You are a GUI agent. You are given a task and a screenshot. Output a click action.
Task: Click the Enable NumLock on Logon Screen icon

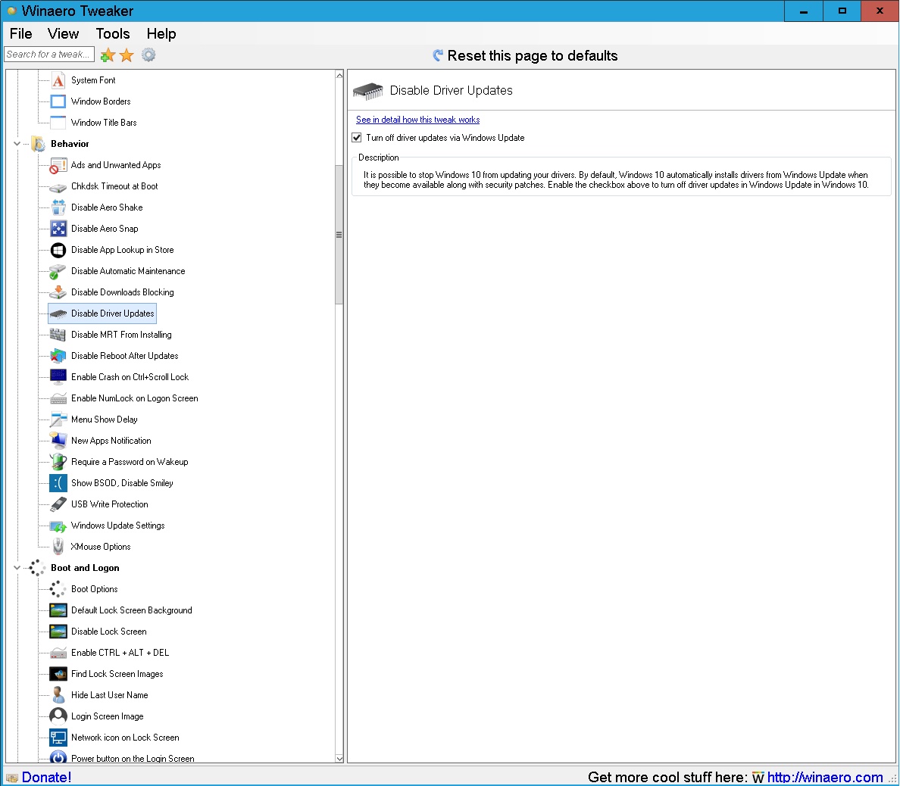tap(58, 399)
